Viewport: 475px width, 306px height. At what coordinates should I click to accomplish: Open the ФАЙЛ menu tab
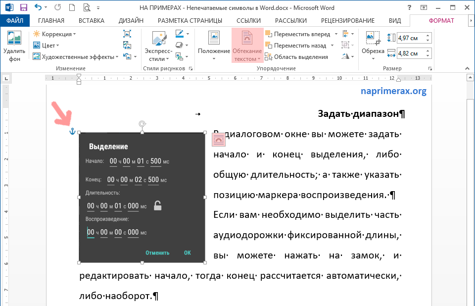click(14, 20)
